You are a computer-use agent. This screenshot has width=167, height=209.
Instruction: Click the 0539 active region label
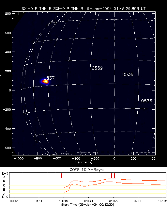97,68
